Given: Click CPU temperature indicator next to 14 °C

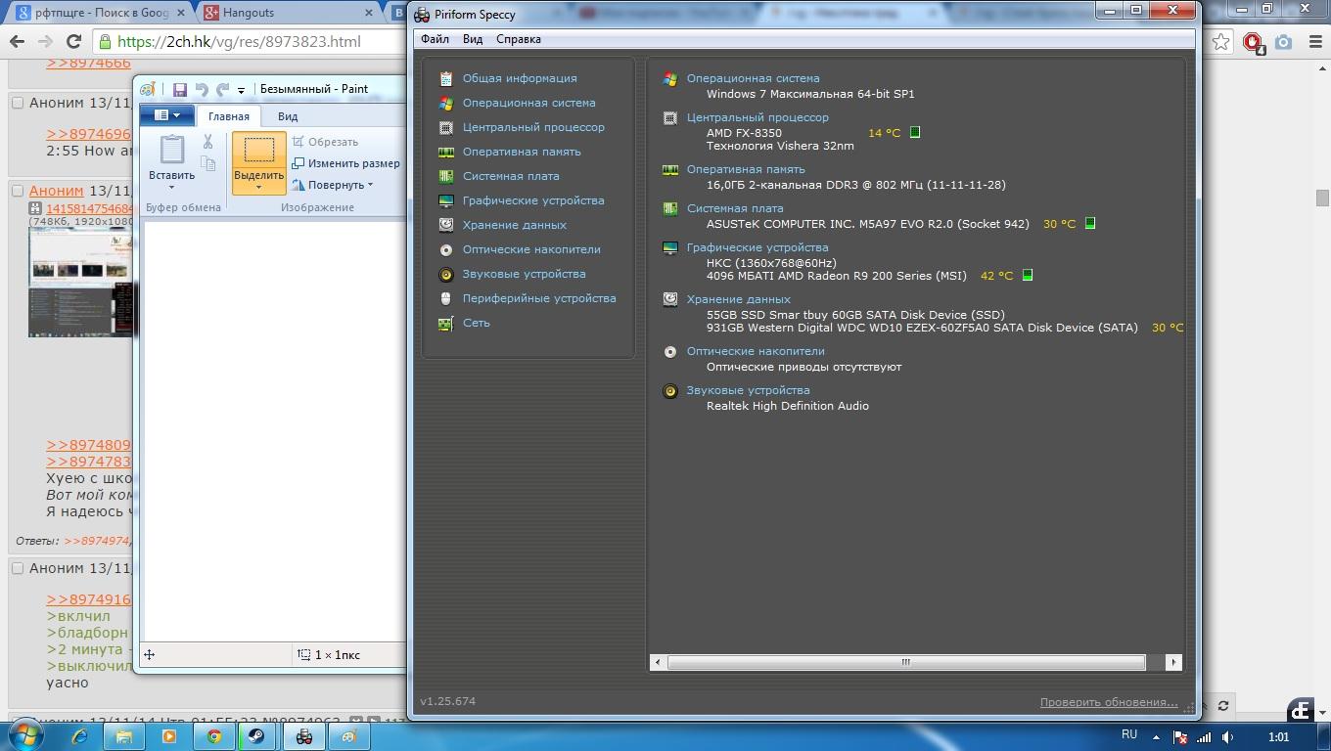Looking at the screenshot, I should pyautogui.click(x=915, y=132).
